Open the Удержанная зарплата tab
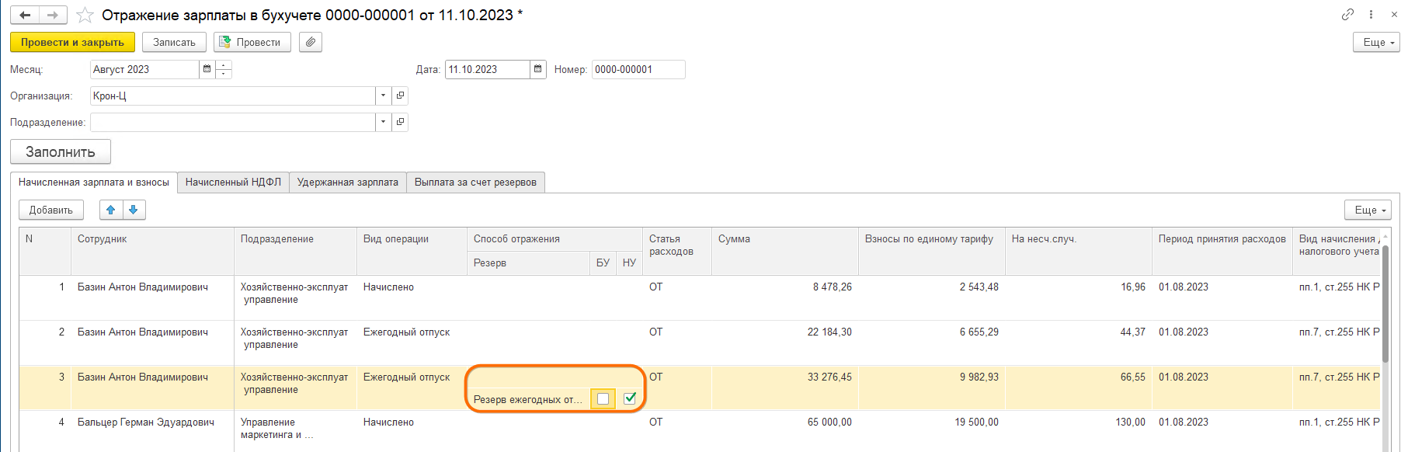Screen dimensions: 1408x452 pos(347,182)
